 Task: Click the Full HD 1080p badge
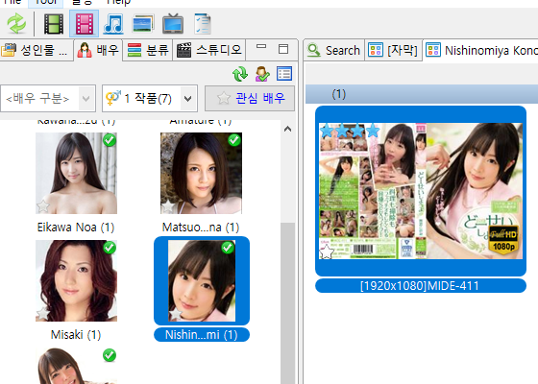503,239
